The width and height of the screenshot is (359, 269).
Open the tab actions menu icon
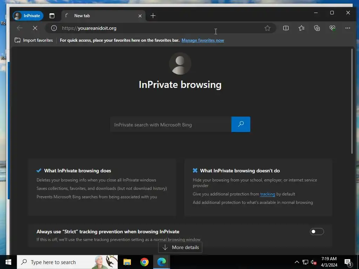[52, 16]
